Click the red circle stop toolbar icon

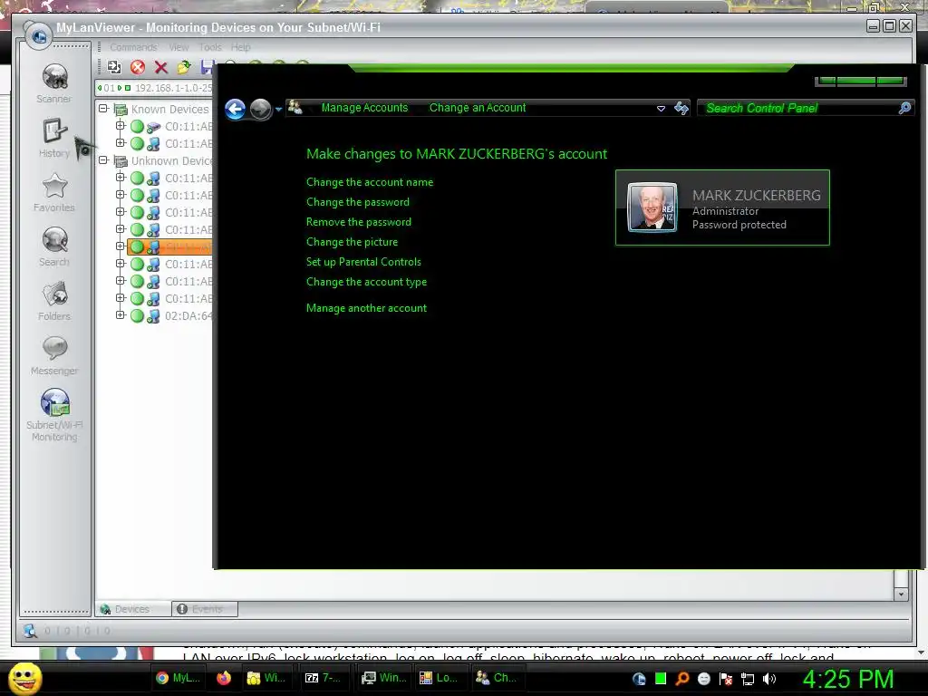point(138,67)
